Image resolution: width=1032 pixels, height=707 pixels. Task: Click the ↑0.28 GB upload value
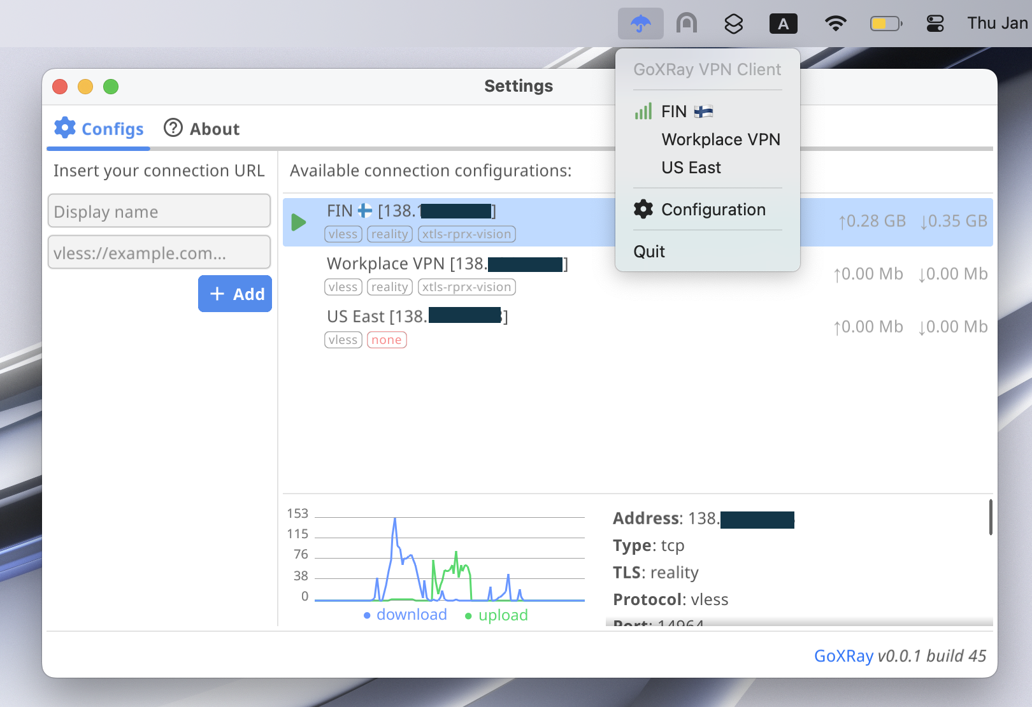[871, 221]
